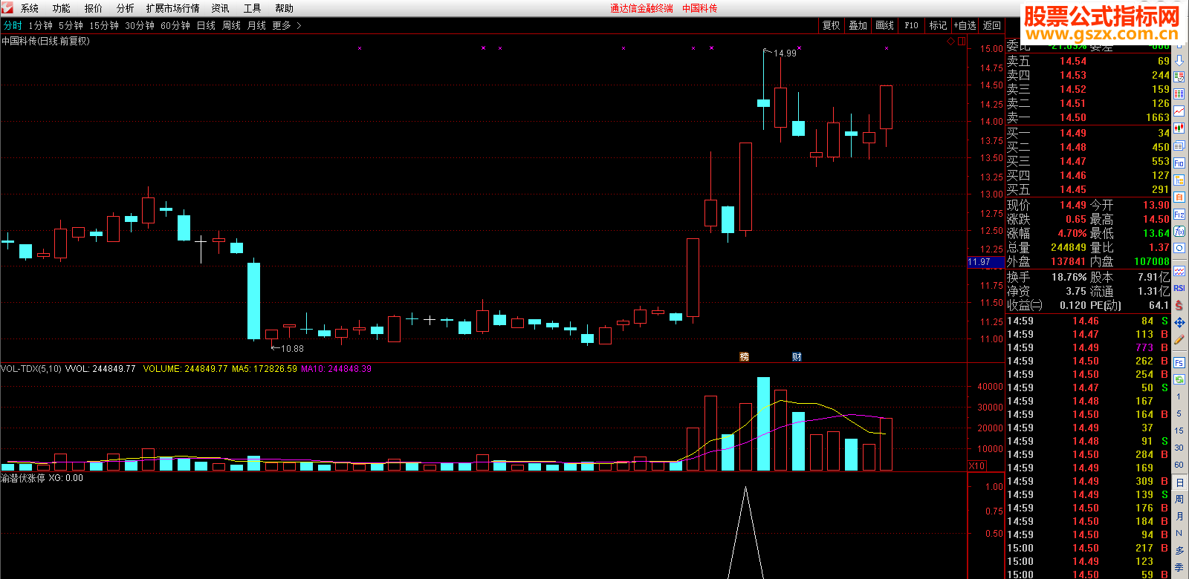Switch to 1-minute period in right sidebar
This screenshot has width=1189, height=579.
coord(1179,396)
